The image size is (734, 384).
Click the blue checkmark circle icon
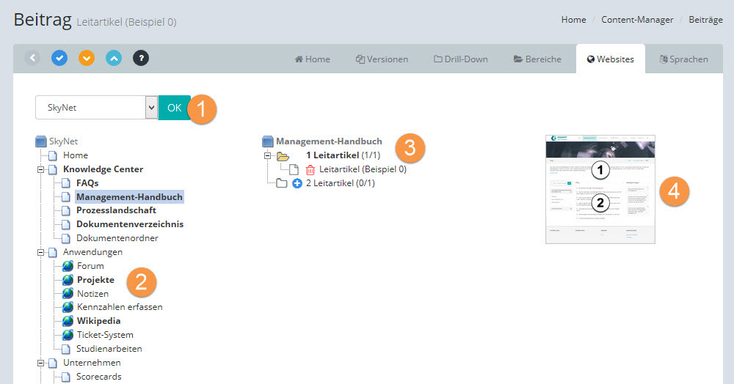59,58
